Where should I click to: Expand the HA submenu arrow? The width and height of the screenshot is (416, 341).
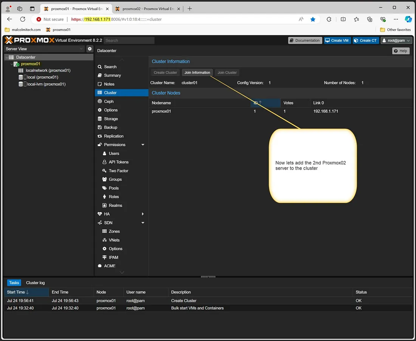[143, 214]
